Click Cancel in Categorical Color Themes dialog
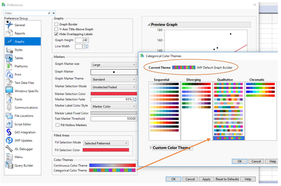This screenshot has width=281, height=186. (x=256, y=161)
